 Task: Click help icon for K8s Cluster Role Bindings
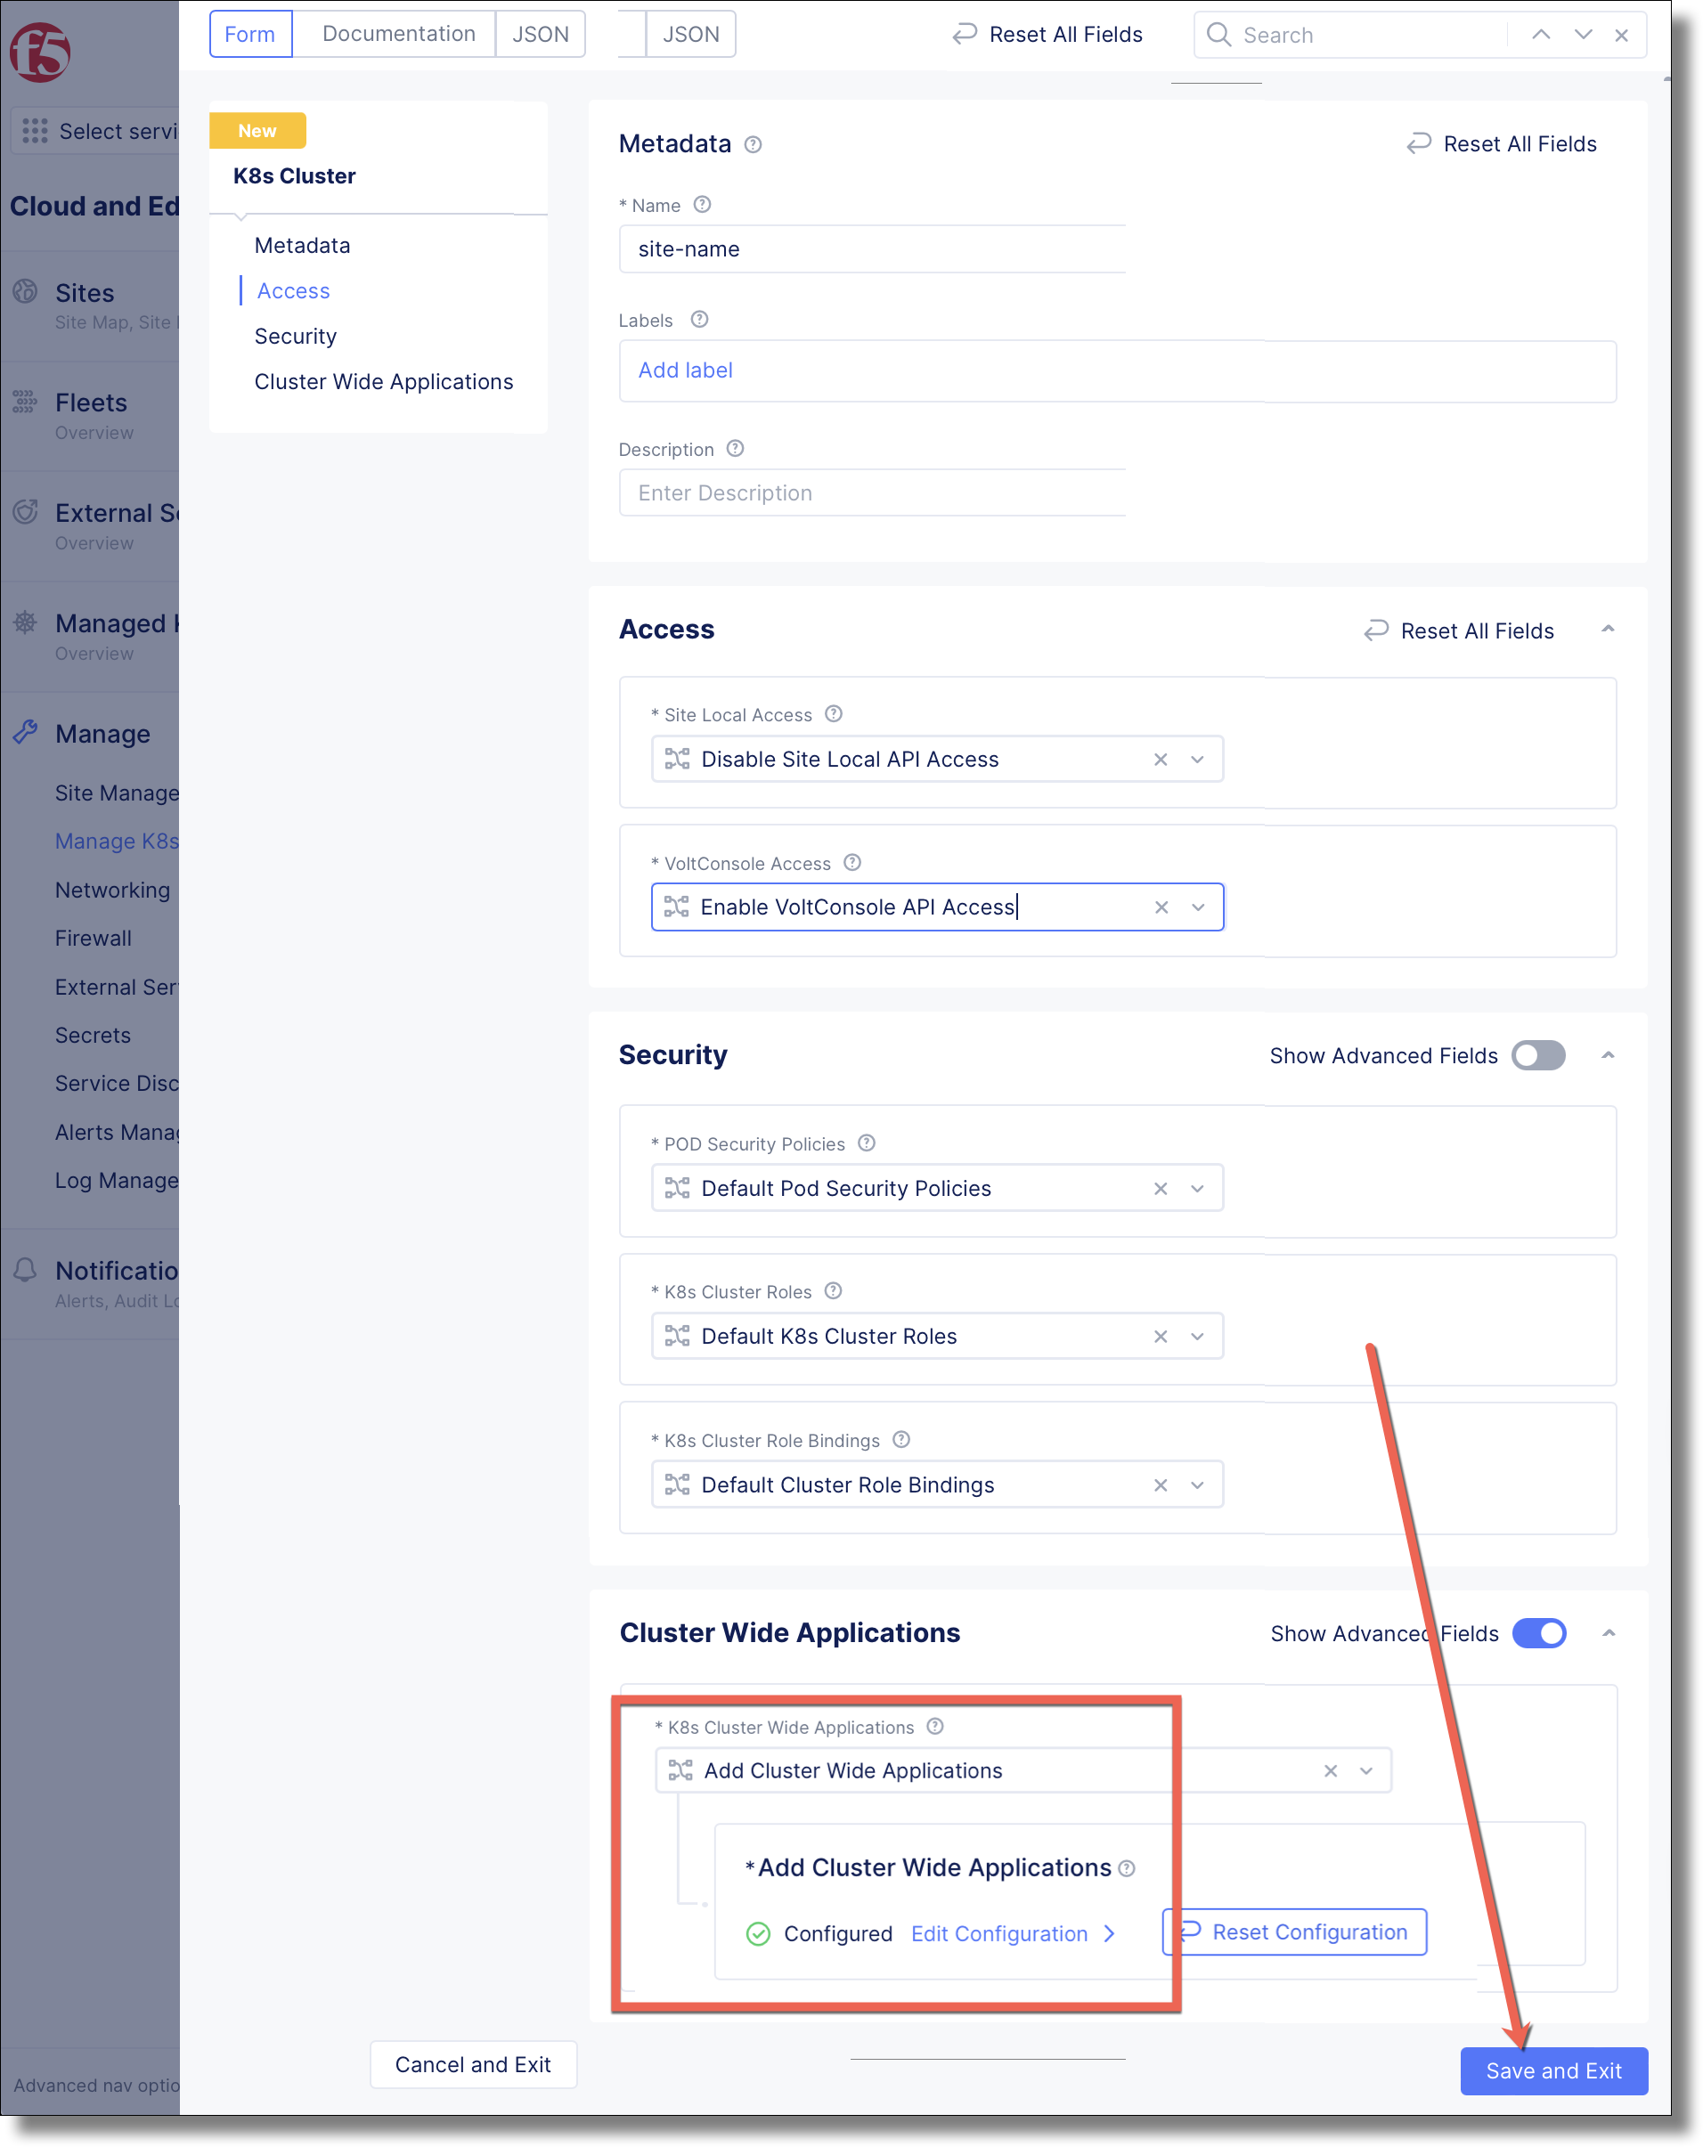(901, 1440)
